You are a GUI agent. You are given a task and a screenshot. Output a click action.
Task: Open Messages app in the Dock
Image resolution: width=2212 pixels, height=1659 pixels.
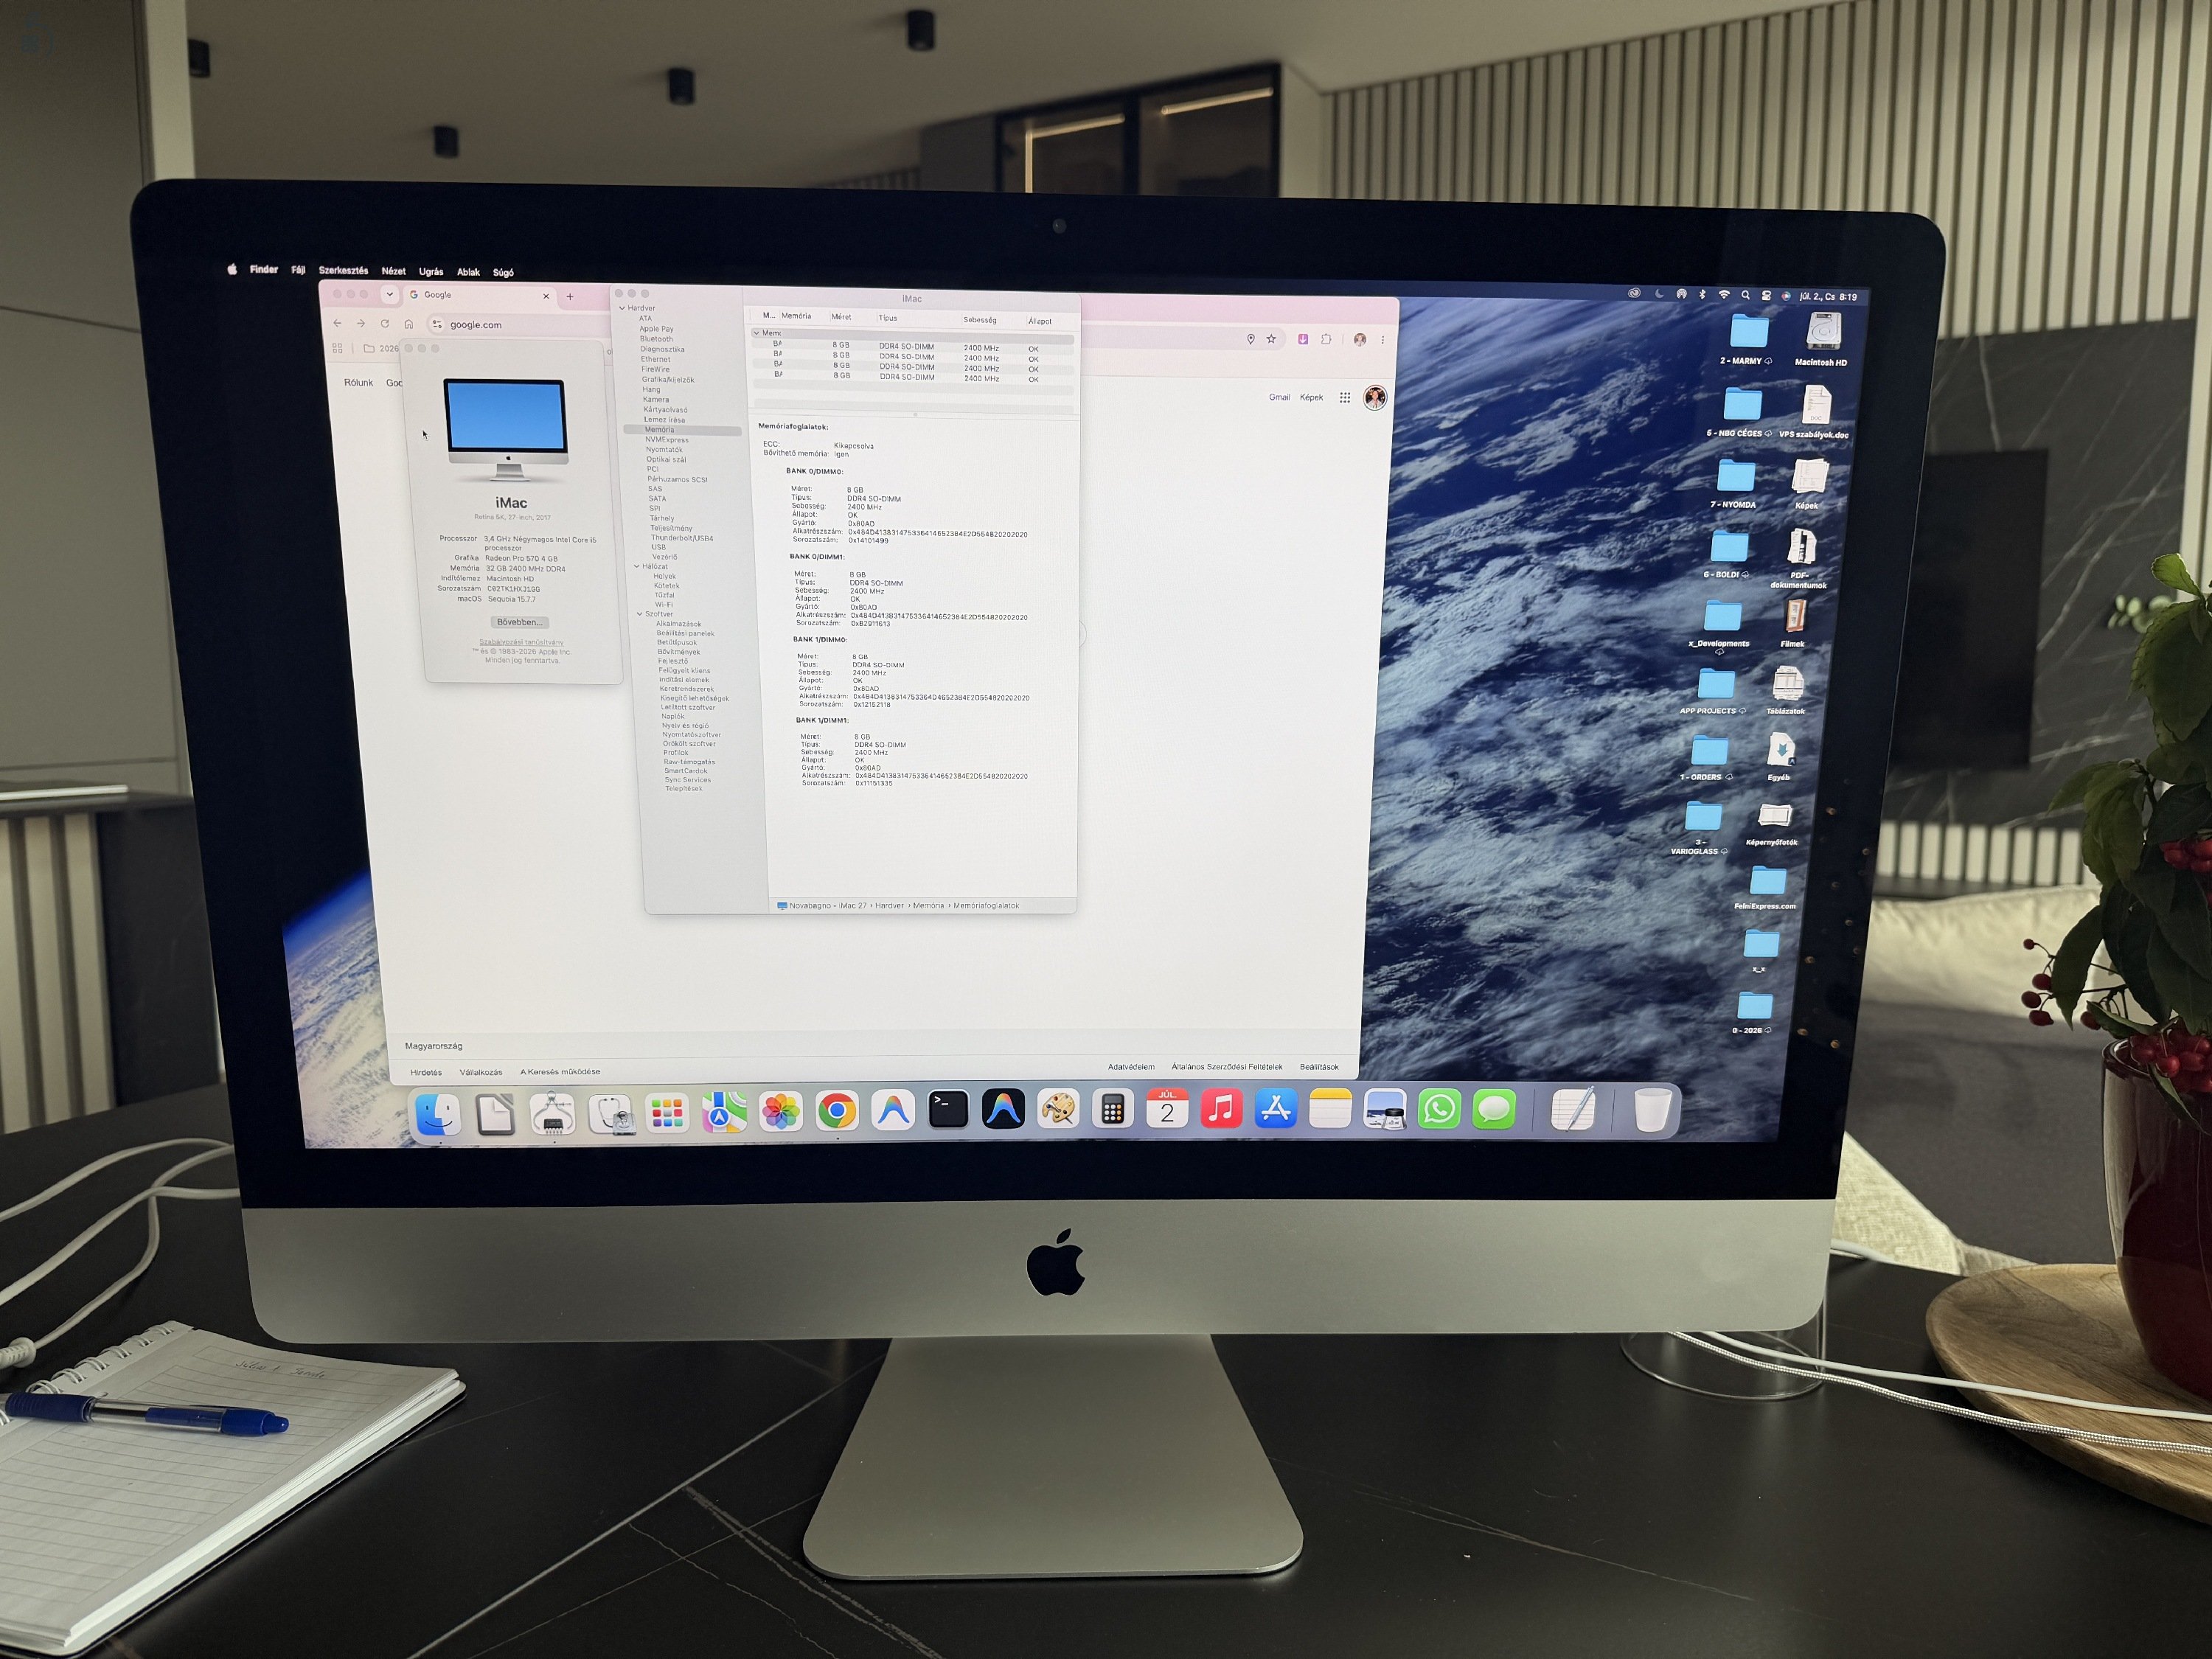(1494, 1109)
